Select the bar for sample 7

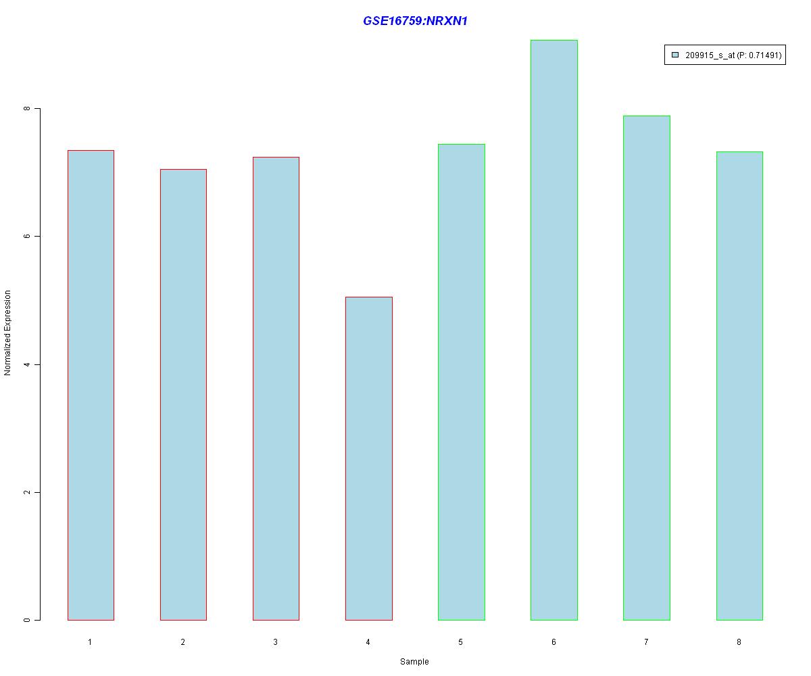pyautogui.click(x=647, y=368)
